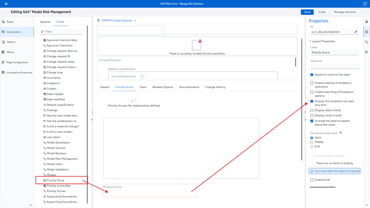Check the Enable EUA checkbox
Image resolution: width=370 pixels, height=208 pixels.
(x=312, y=180)
